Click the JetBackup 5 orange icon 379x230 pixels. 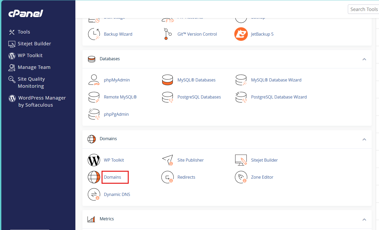coord(241,34)
